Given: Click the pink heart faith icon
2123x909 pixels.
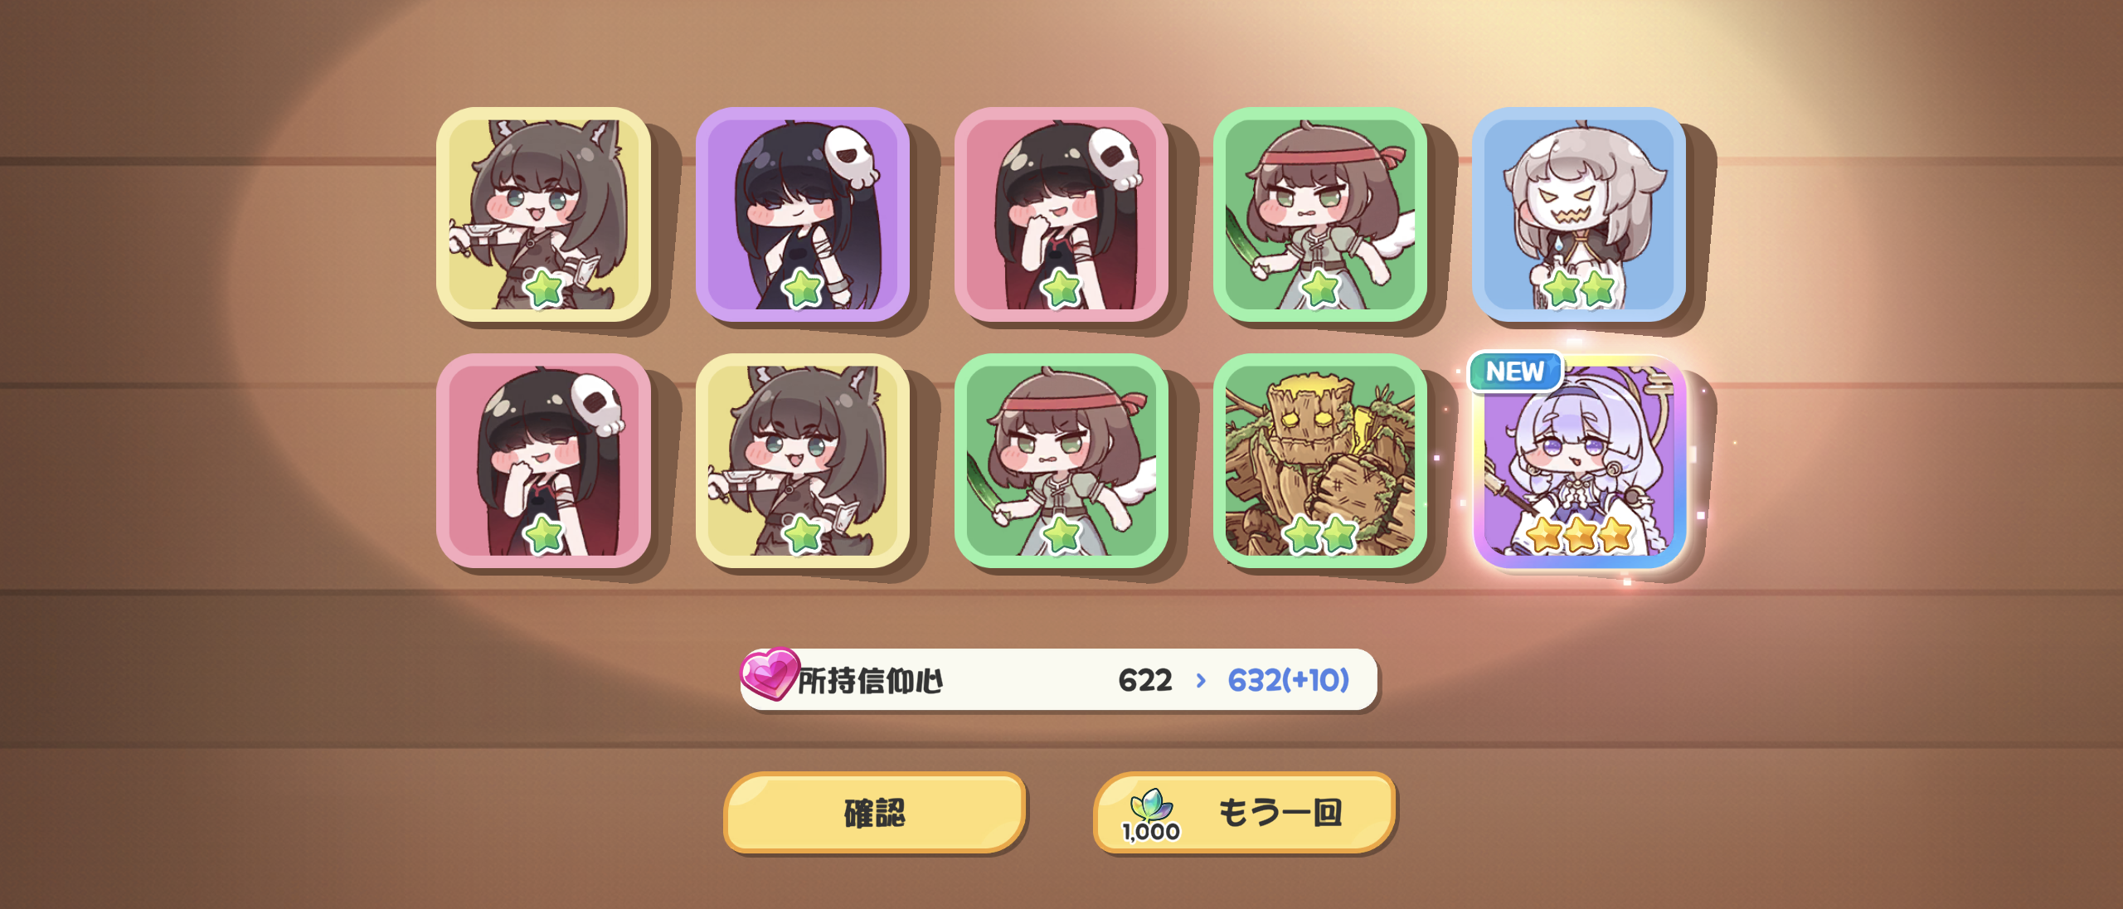Looking at the screenshot, I should tap(769, 673).
